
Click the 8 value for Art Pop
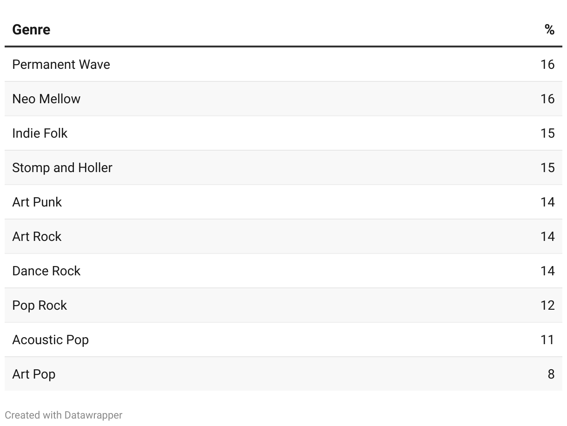coord(551,374)
